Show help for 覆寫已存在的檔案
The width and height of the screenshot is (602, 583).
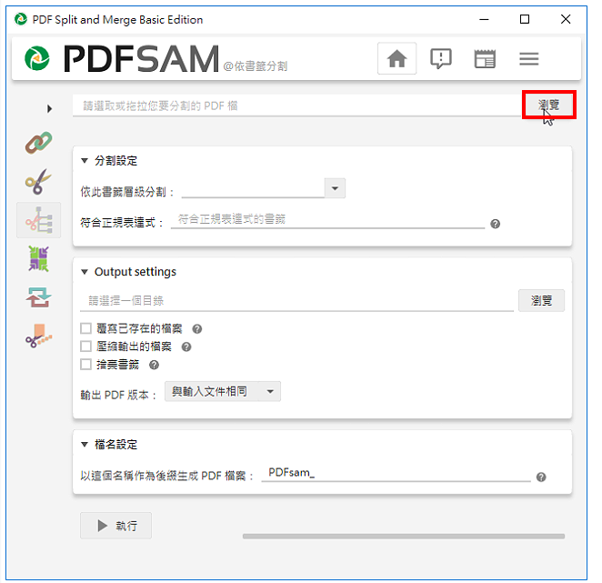tap(197, 328)
